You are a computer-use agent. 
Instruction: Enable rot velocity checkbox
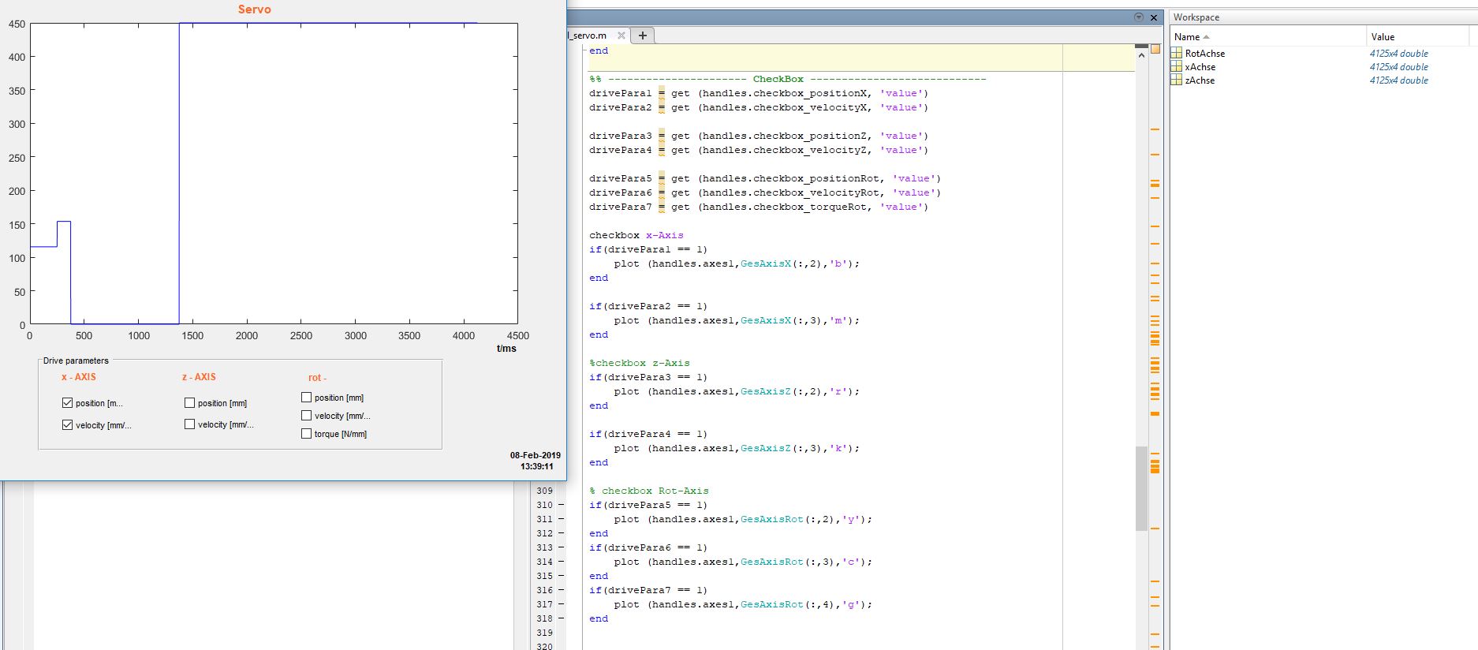(x=306, y=415)
